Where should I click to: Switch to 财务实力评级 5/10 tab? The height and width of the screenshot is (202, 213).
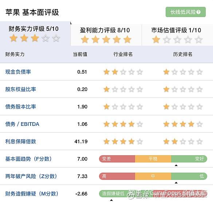click(x=35, y=34)
